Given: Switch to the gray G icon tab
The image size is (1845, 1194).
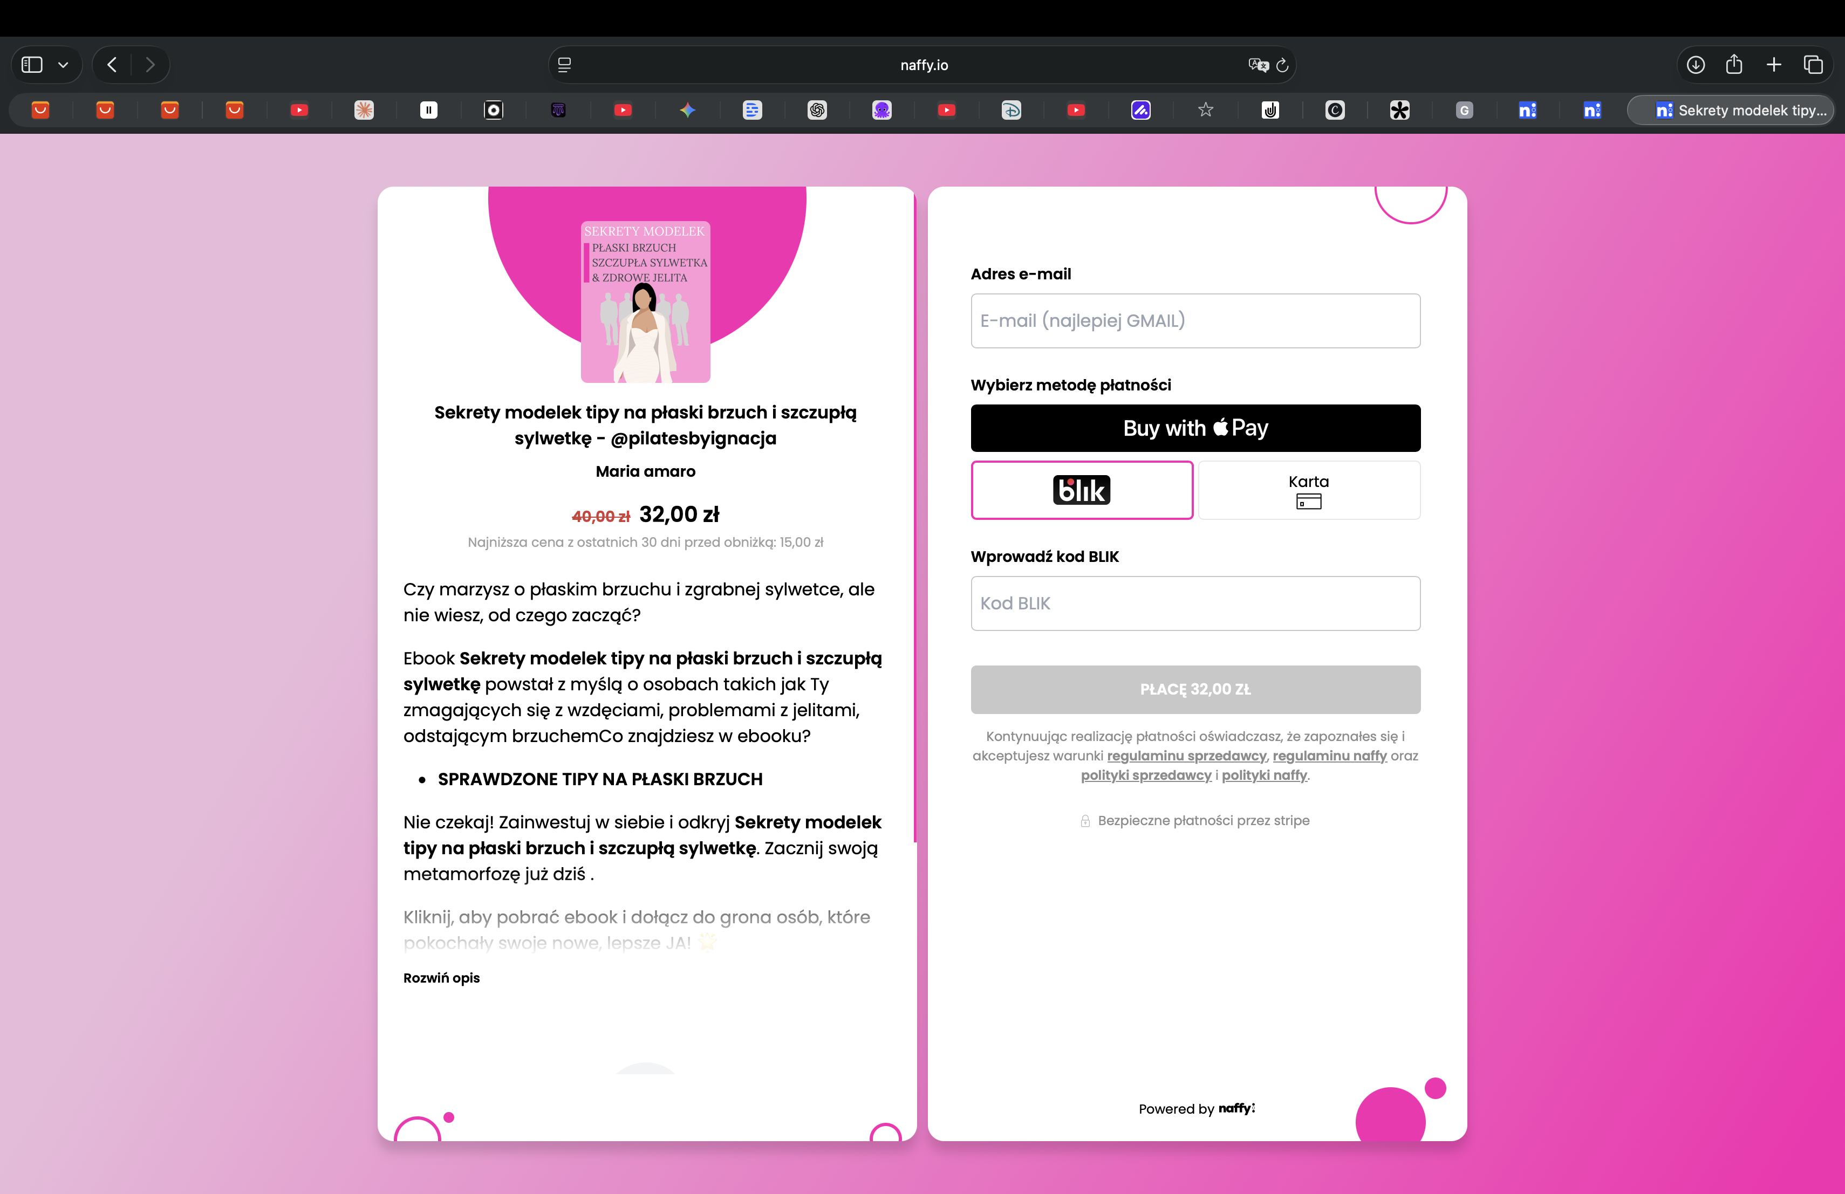Looking at the screenshot, I should click(1464, 110).
